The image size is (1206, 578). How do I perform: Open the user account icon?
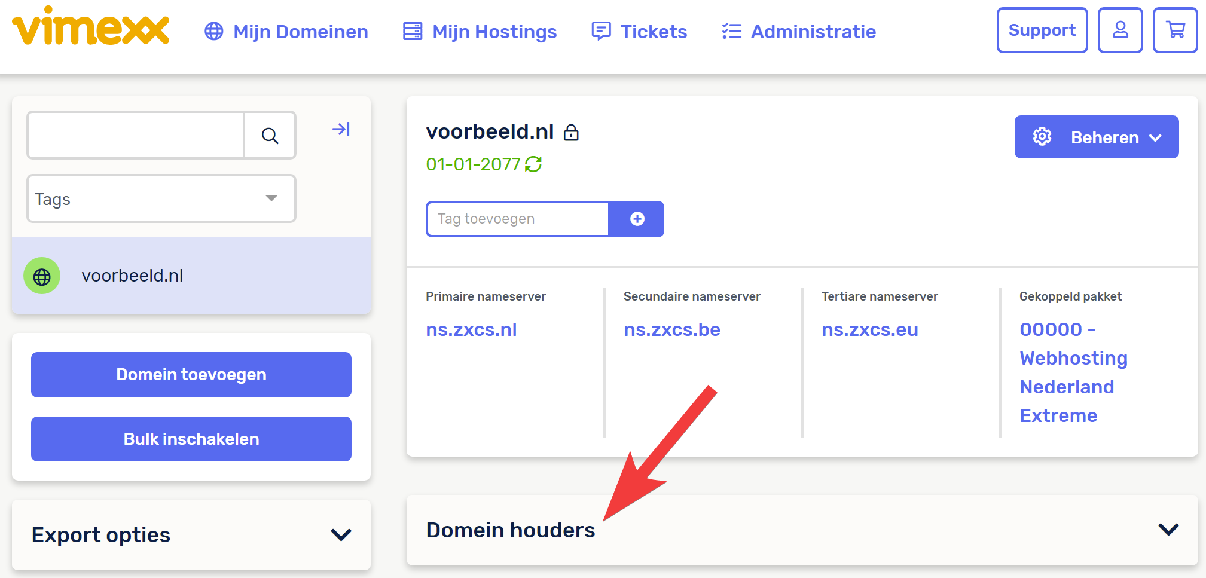point(1120,30)
